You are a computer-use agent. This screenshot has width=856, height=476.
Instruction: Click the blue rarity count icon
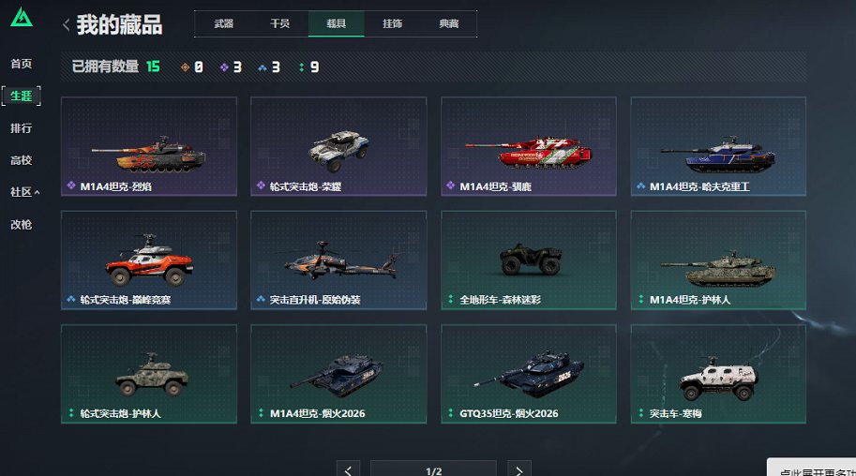263,67
